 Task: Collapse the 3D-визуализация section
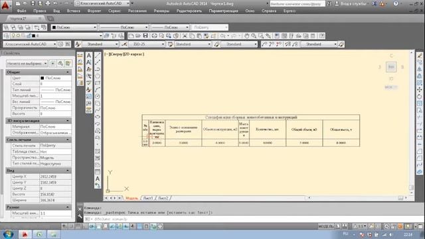[x=68, y=121]
